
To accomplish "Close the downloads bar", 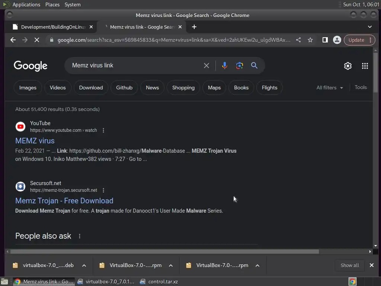I will 372,265.
